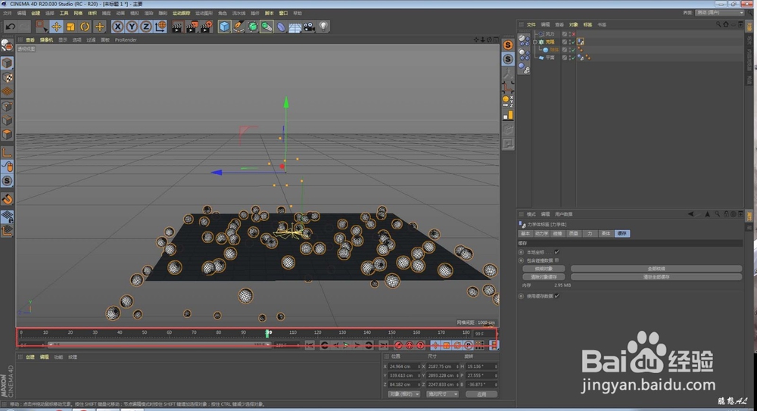Click the Make Editable icon in left palette
This screenshot has width=757, height=411.
[7, 45]
